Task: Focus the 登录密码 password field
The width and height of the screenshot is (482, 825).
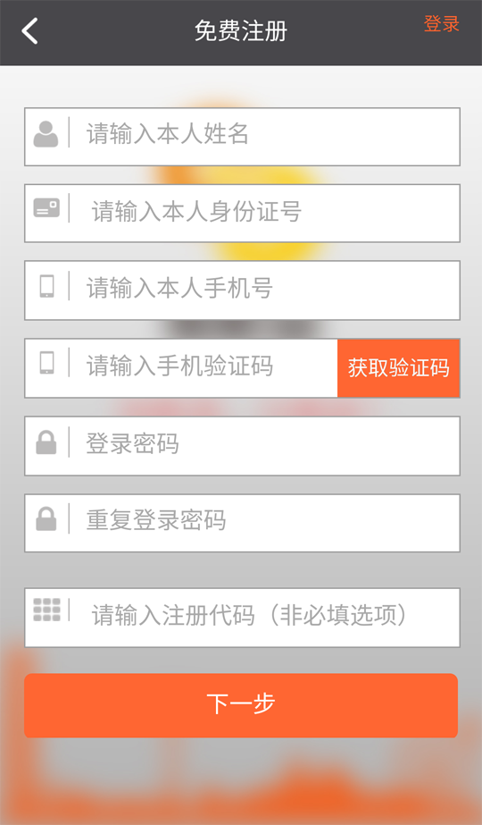Action: (x=242, y=446)
